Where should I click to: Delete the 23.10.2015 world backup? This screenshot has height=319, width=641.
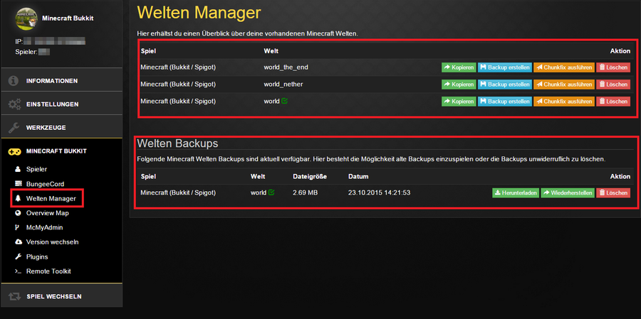pyautogui.click(x=613, y=193)
